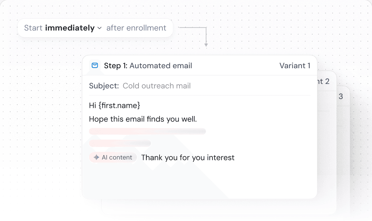Screen dimensions: 372x221
Task: Click the Cold outreach mail subject field
Action: tap(157, 86)
